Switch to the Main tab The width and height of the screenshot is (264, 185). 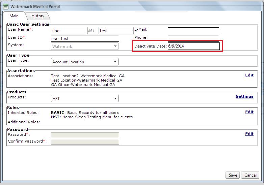(x=14, y=16)
